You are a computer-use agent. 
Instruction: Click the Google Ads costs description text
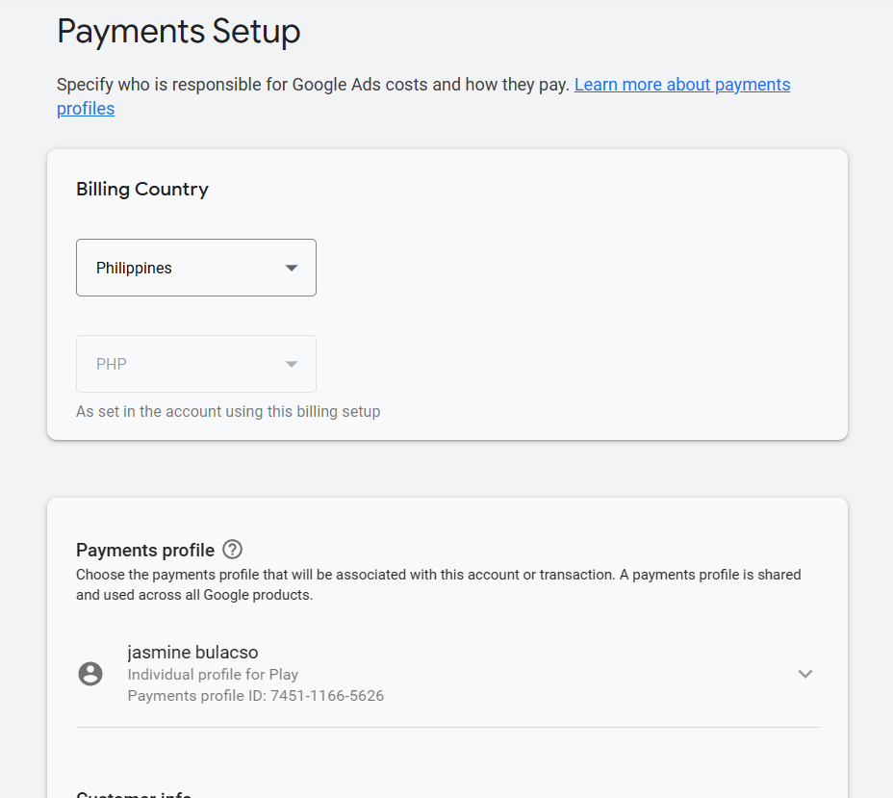[x=314, y=85]
